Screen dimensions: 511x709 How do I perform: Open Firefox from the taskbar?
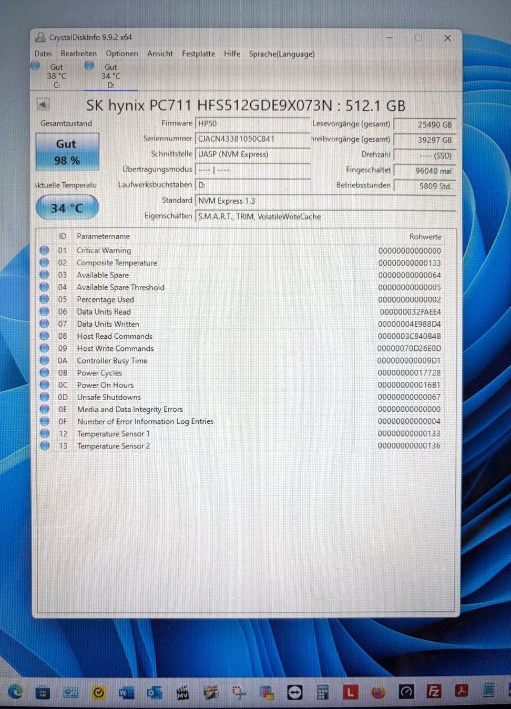click(378, 692)
